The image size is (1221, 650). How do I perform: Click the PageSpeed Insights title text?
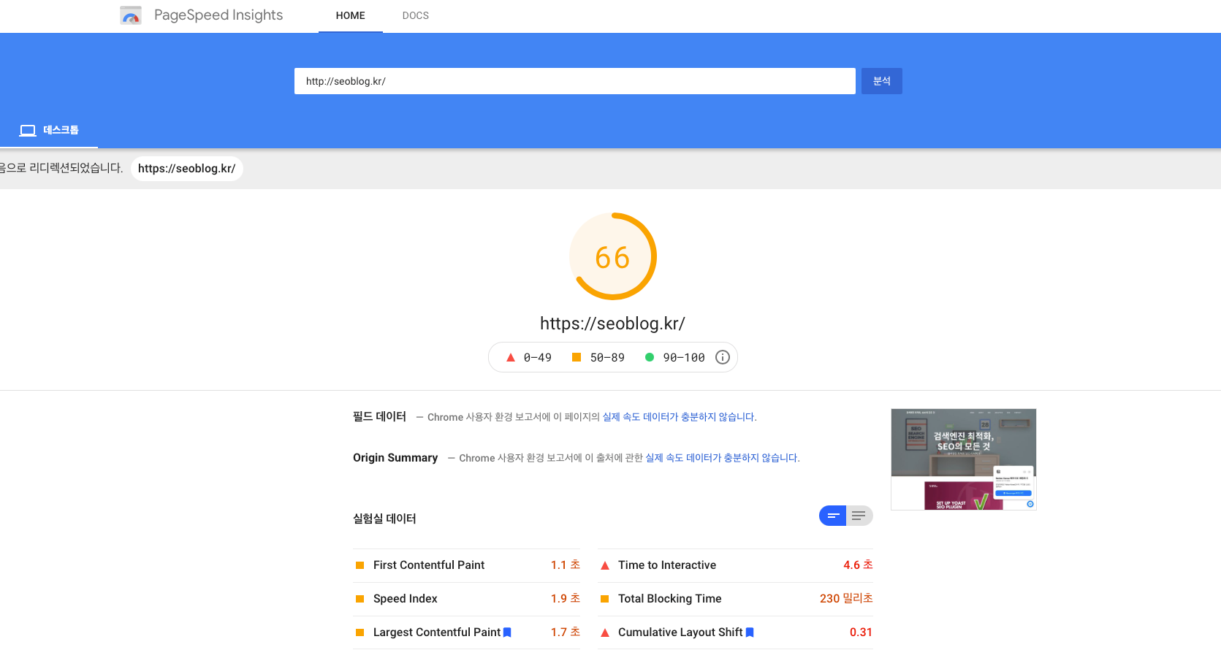point(218,15)
